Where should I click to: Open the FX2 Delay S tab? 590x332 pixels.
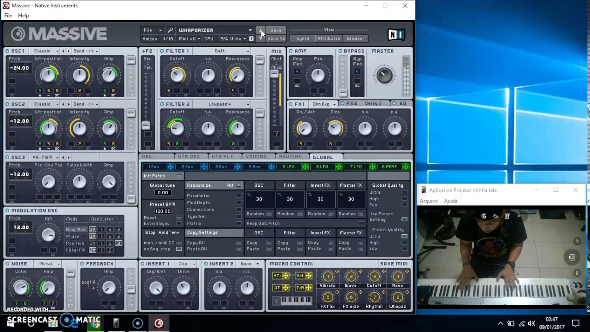point(364,104)
